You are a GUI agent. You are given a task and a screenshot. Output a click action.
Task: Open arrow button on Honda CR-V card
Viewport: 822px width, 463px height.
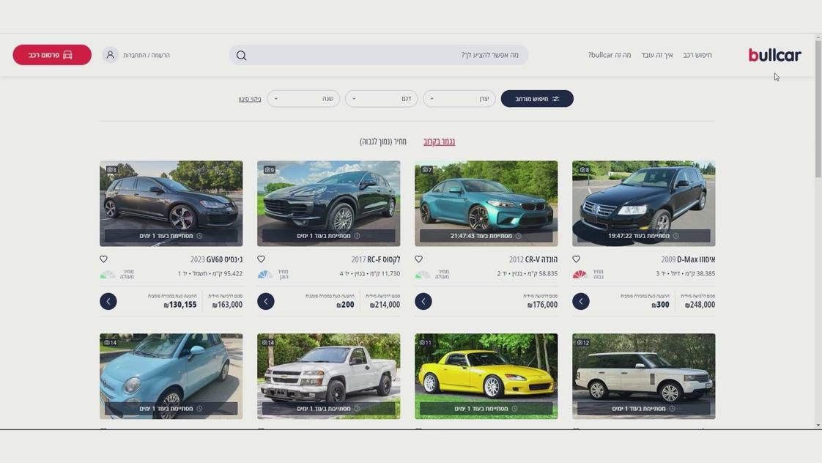coord(423,302)
